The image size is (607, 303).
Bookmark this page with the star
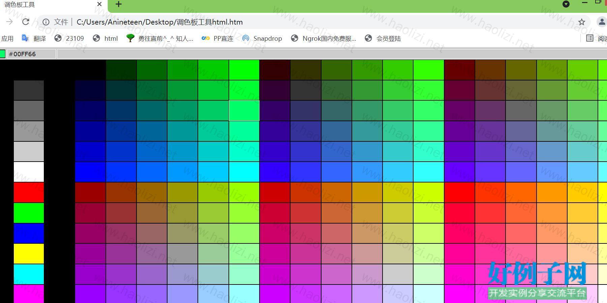pyautogui.click(x=582, y=22)
